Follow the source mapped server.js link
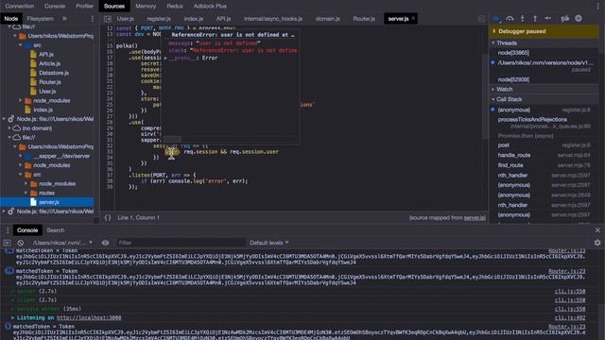Viewport: 605px width, 340px height. (x=475, y=217)
